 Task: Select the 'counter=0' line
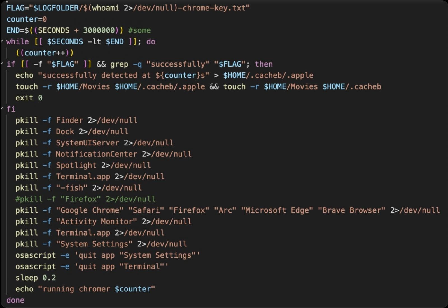point(27,19)
